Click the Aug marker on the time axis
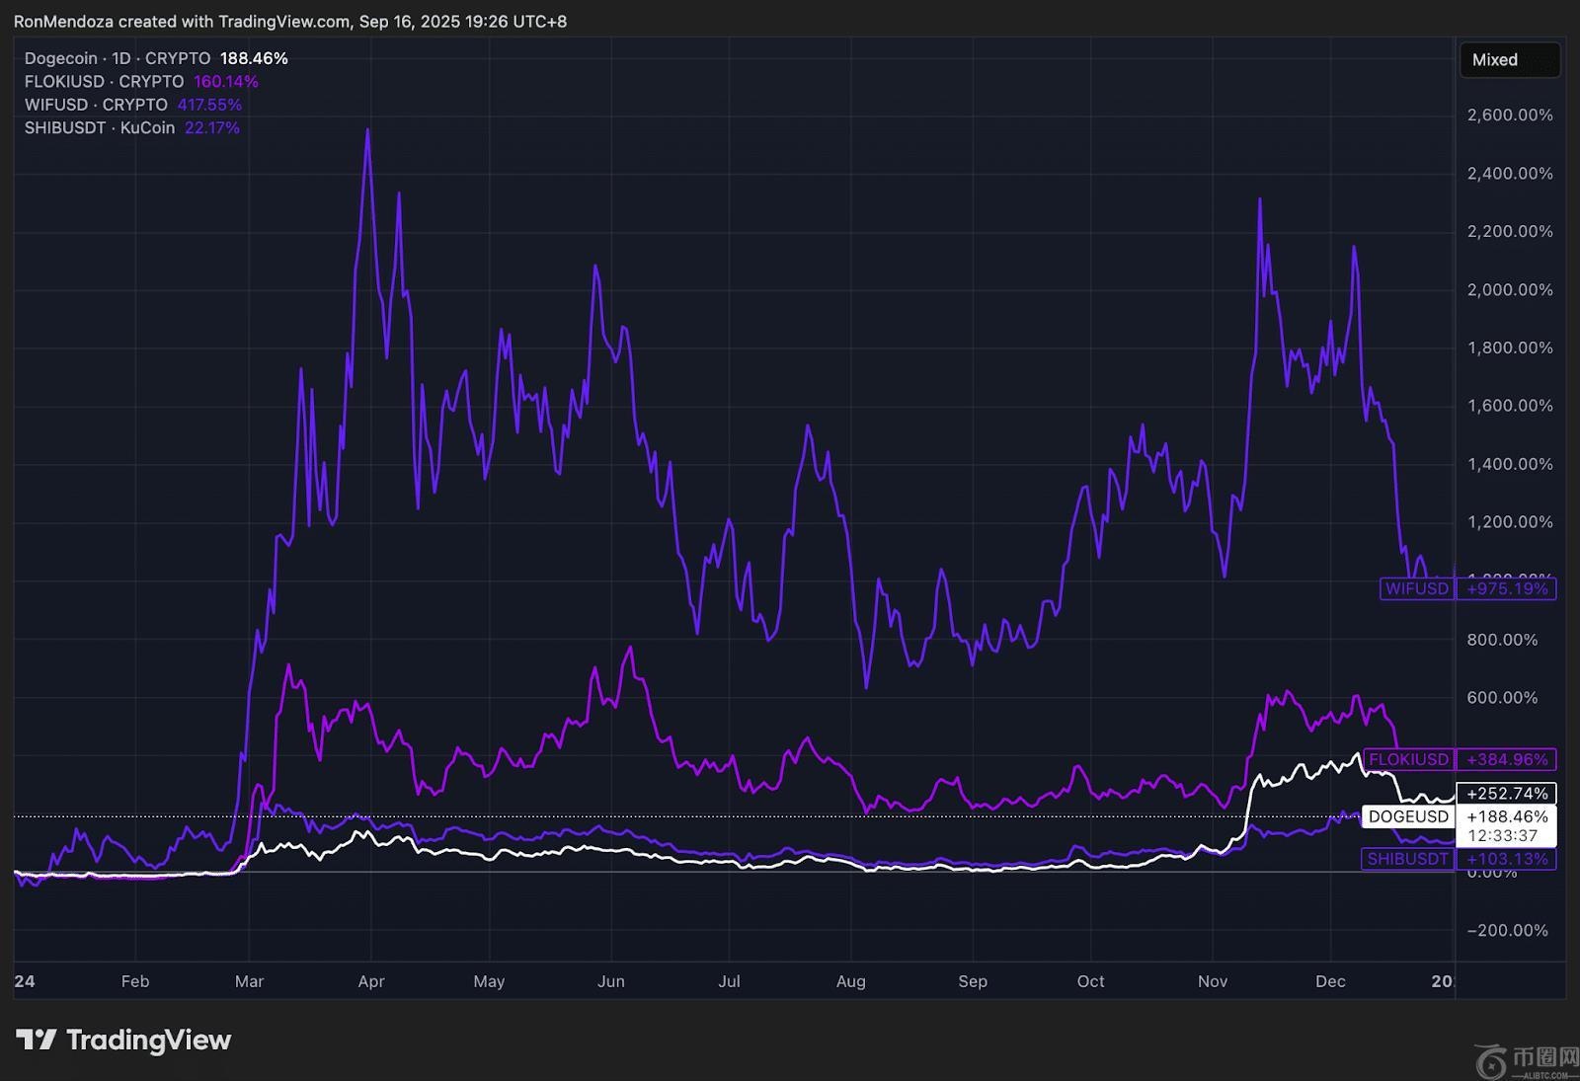Viewport: 1580px width, 1081px height. click(850, 981)
